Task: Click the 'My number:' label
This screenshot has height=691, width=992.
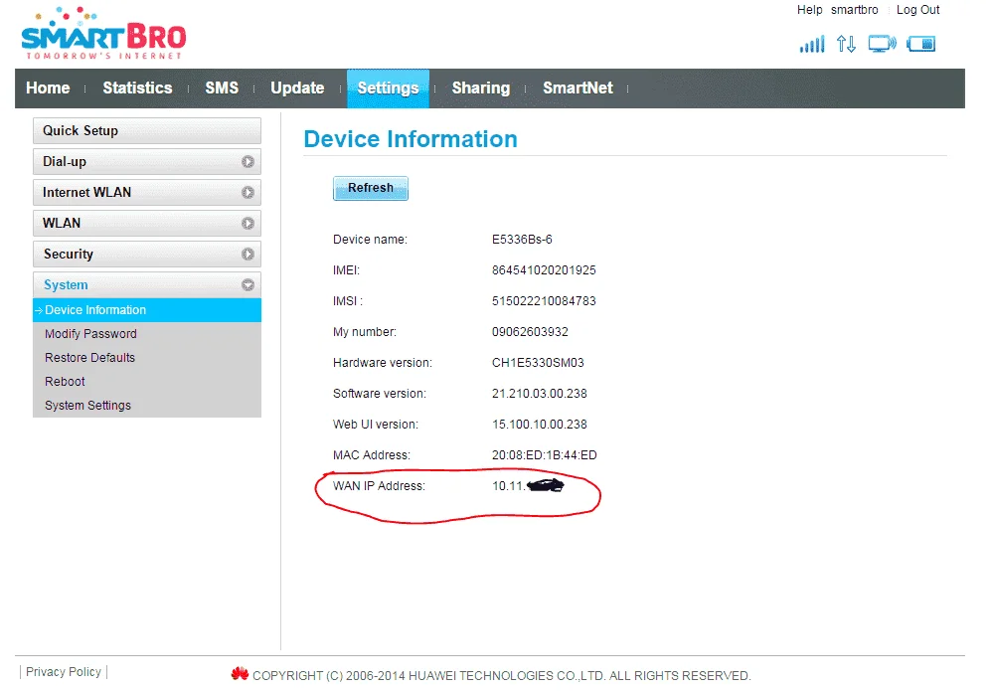Action: [365, 332]
